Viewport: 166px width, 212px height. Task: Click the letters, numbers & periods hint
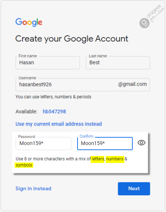53,97
